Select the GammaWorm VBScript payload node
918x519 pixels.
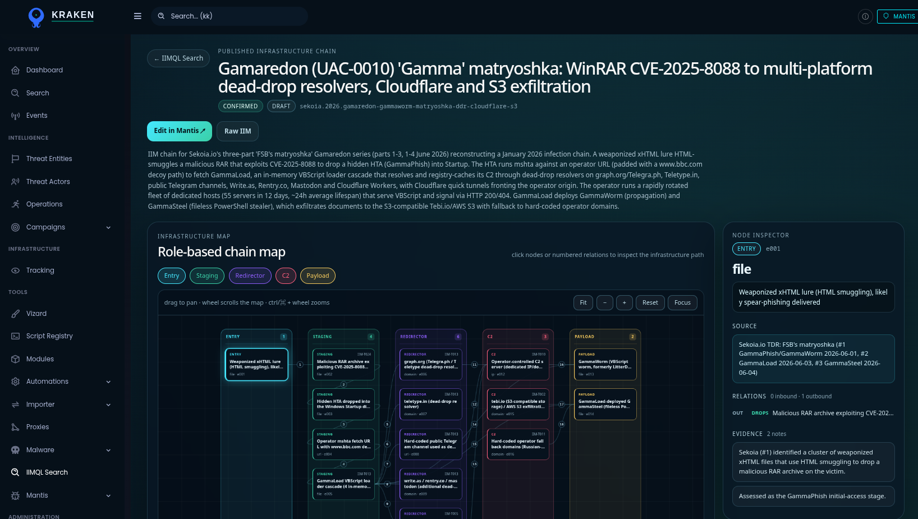click(605, 365)
